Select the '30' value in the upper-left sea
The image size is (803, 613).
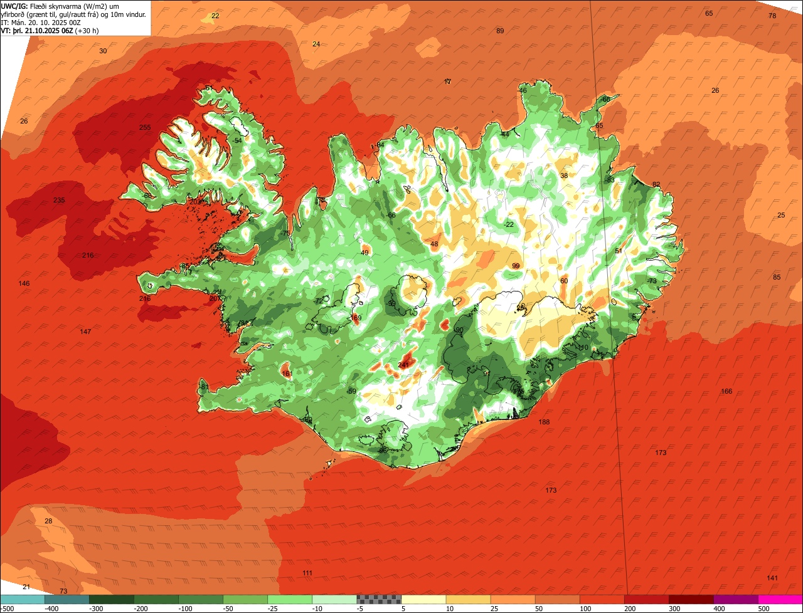click(x=103, y=51)
